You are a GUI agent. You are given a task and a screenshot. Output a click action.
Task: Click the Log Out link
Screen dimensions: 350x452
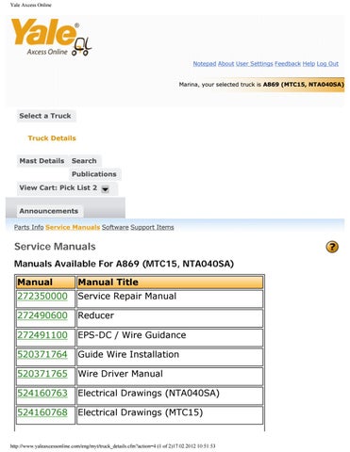327,64
